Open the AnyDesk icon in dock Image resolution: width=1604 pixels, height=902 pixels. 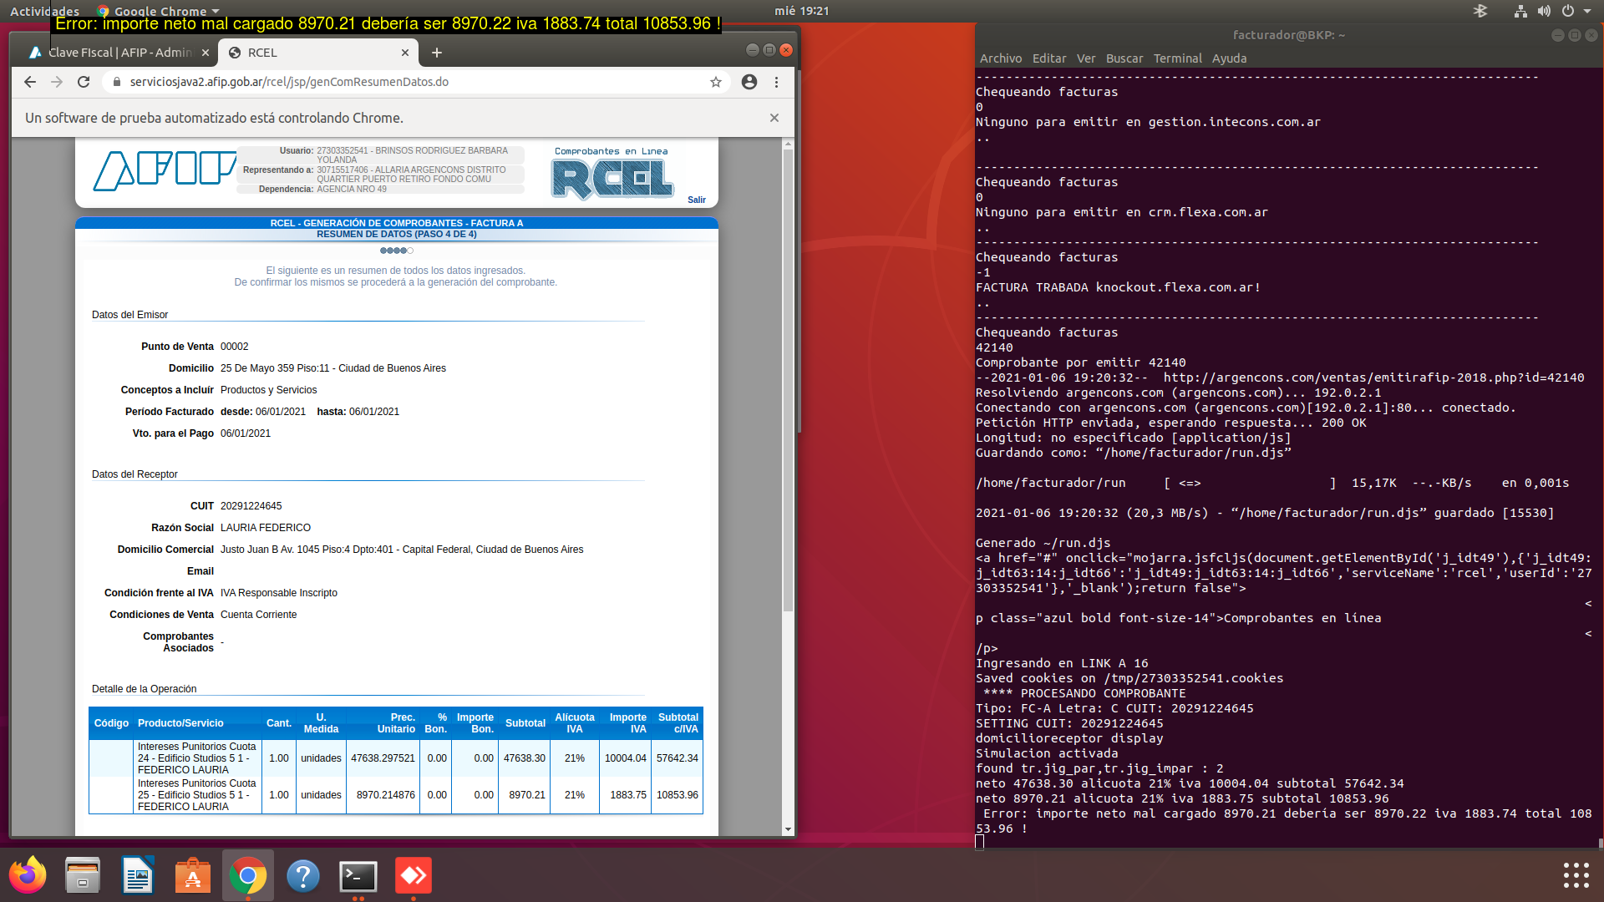pos(414,875)
